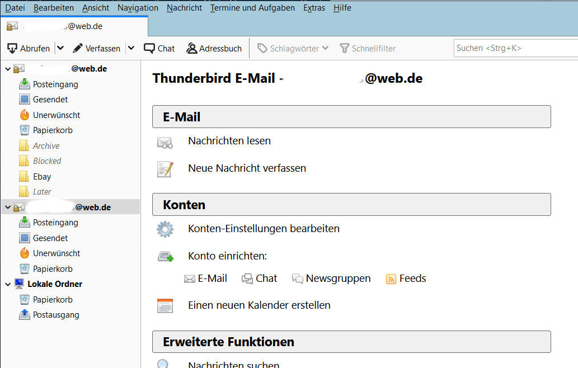Image resolution: width=578 pixels, height=368 pixels.
Task: Collapse the second @web.de account tree
Action: tap(8, 207)
